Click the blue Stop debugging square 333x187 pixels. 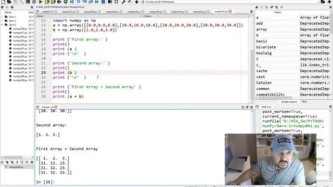pyautogui.click(x=103, y=2)
